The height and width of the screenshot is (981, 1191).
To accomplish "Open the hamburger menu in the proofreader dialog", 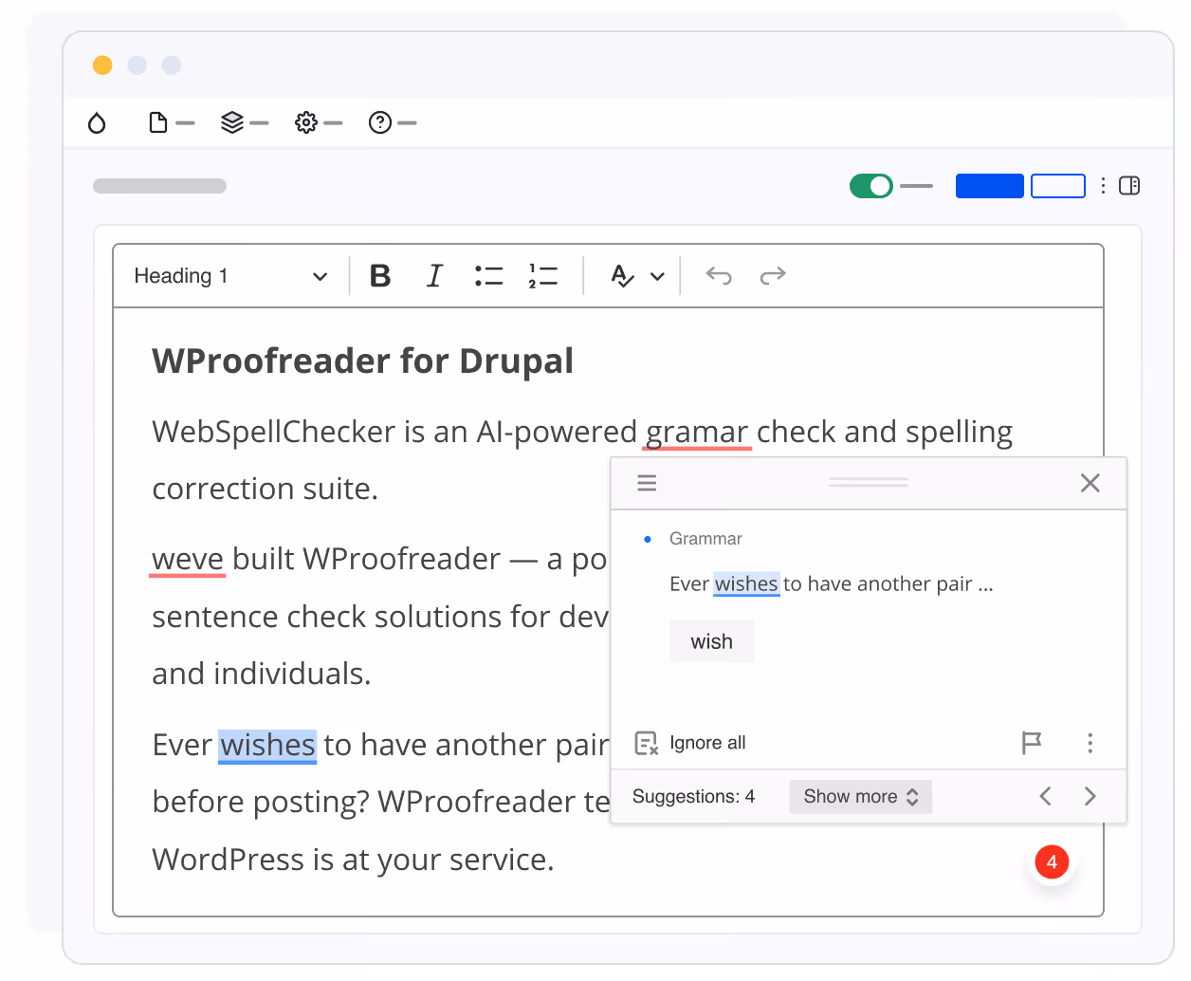I will click(x=647, y=483).
